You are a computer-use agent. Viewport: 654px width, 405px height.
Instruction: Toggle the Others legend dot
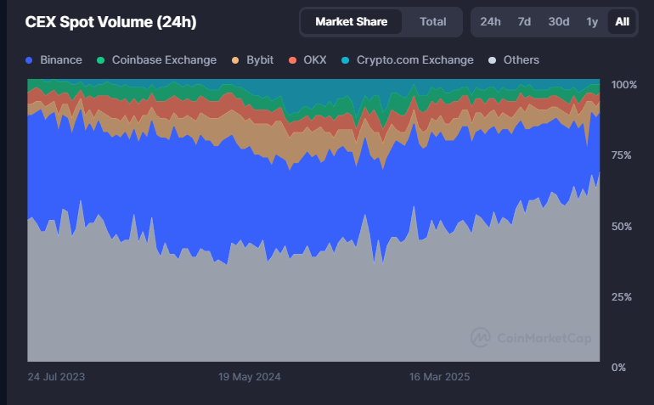click(492, 60)
